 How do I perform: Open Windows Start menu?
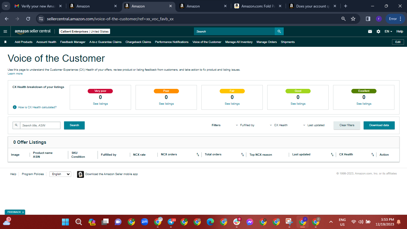pos(65,222)
